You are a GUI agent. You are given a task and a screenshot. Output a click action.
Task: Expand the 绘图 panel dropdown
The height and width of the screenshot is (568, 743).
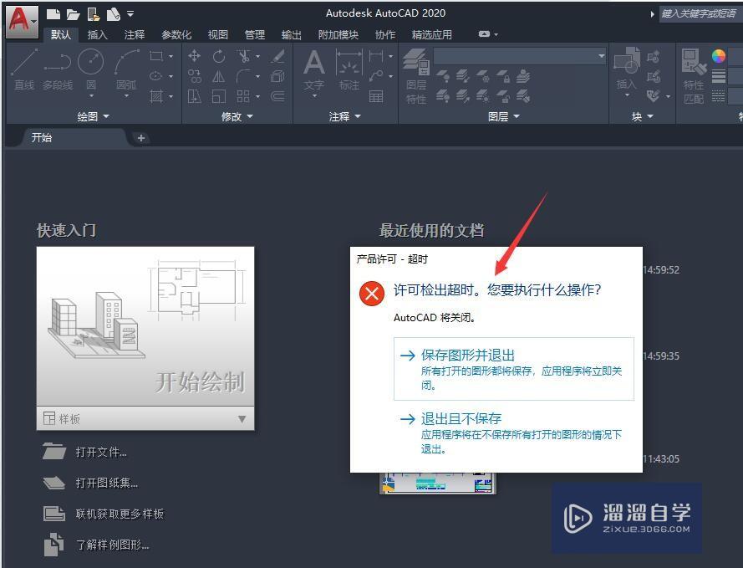tap(105, 116)
